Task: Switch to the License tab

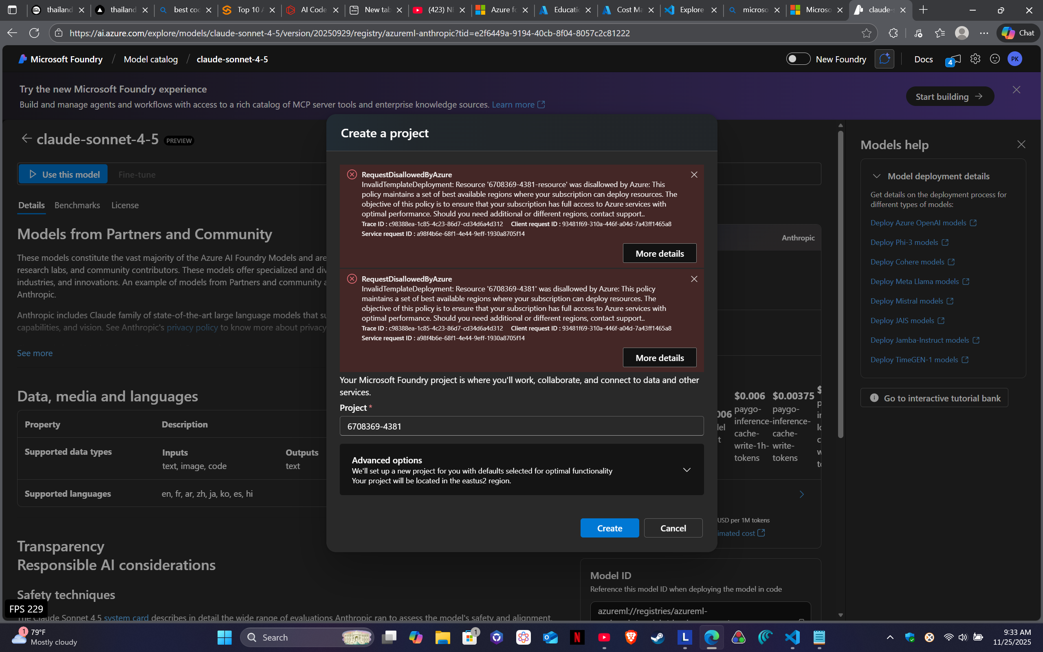Action: [x=125, y=205]
